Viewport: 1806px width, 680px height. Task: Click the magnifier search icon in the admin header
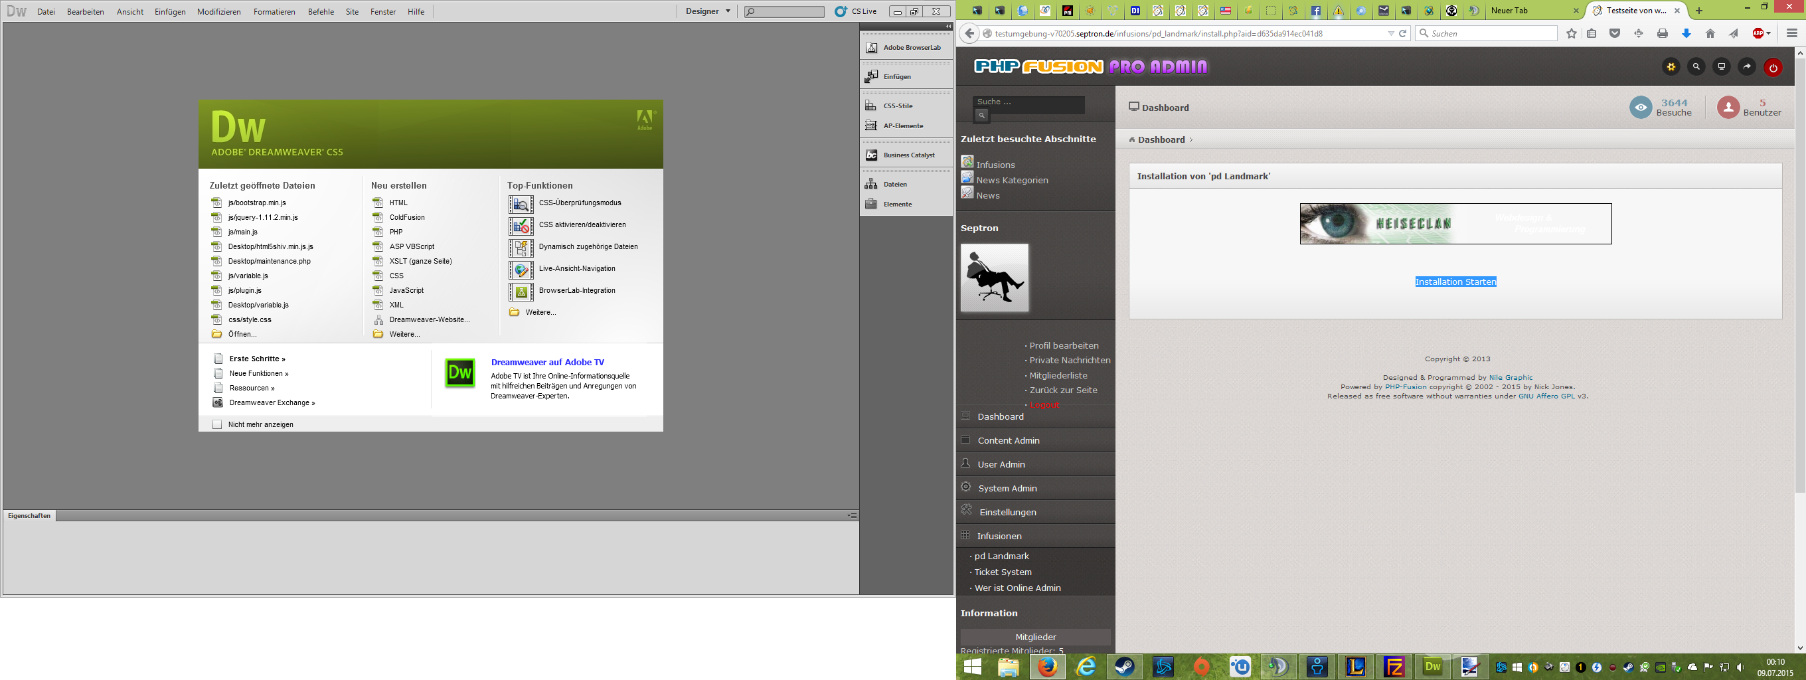[x=1696, y=66]
